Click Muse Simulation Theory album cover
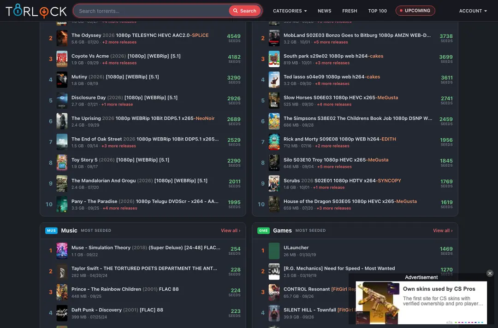The width and height of the screenshot is (498, 328). pyautogui.click(x=62, y=251)
